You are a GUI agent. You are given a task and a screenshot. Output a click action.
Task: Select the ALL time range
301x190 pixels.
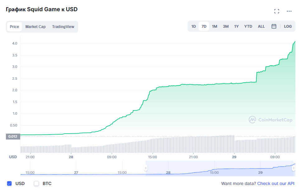(x=261, y=26)
